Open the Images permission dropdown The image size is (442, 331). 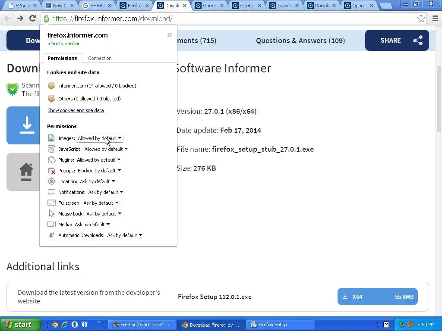point(100,138)
